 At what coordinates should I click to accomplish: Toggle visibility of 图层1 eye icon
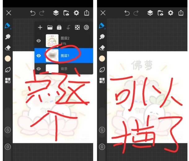pyautogui.click(x=39, y=56)
